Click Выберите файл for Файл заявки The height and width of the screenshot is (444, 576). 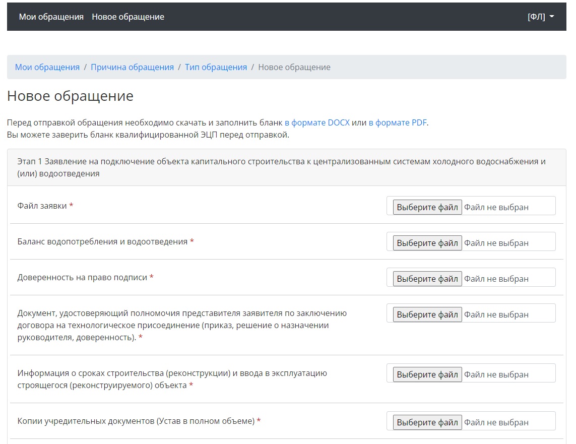point(427,207)
